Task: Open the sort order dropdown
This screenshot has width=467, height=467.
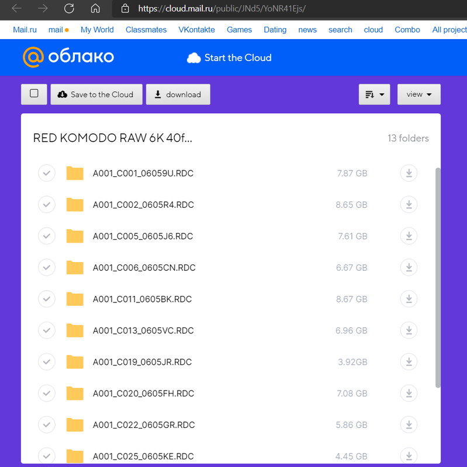Action: coord(374,95)
